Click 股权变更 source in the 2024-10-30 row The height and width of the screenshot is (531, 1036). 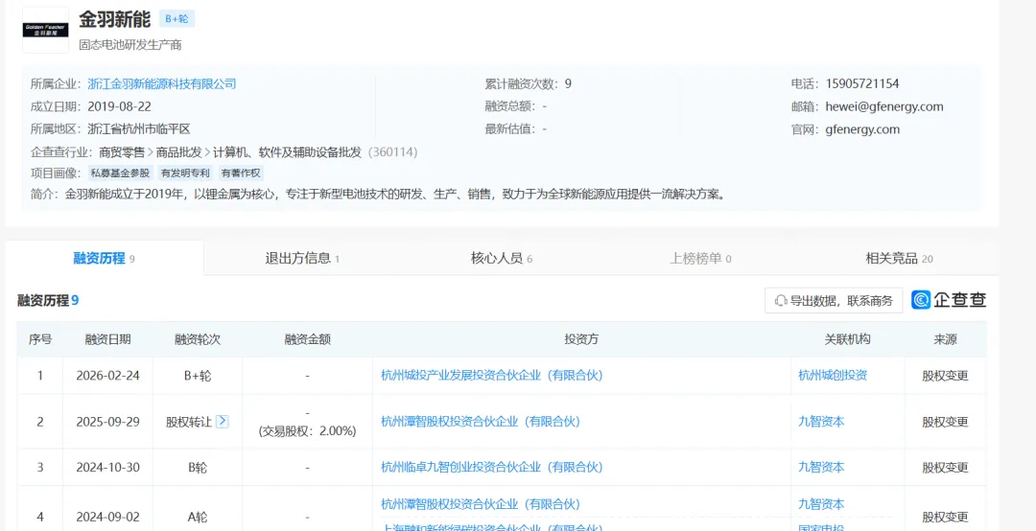946,467
